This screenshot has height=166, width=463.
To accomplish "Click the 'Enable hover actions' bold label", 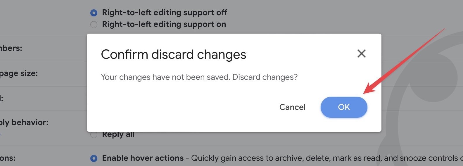I will [x=143, y=158].
